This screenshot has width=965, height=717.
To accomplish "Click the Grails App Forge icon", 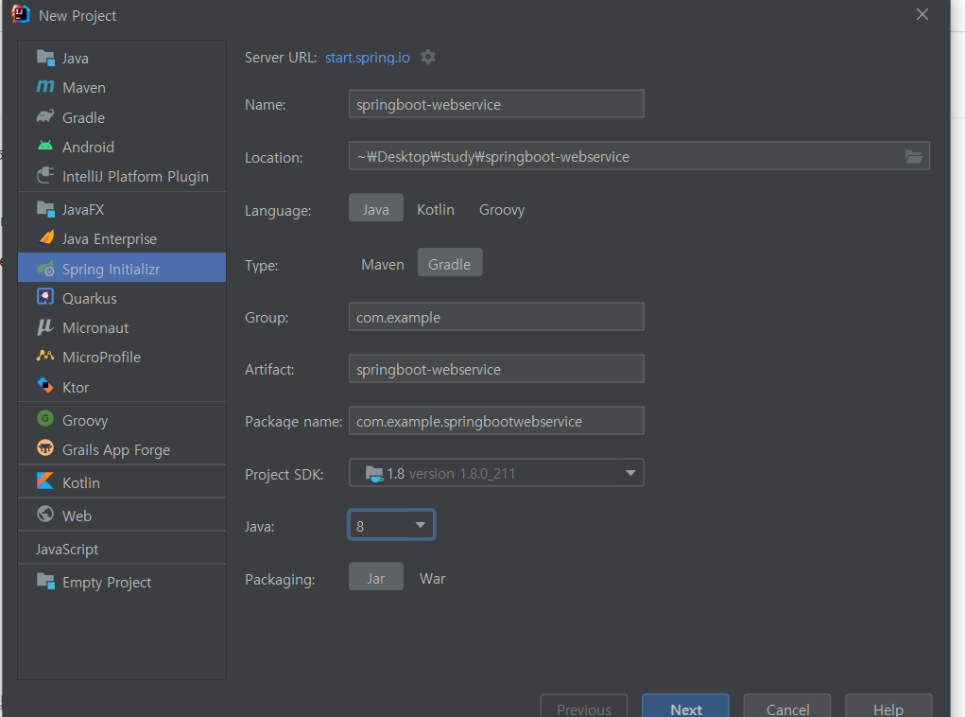I will (x=45, y=447).
